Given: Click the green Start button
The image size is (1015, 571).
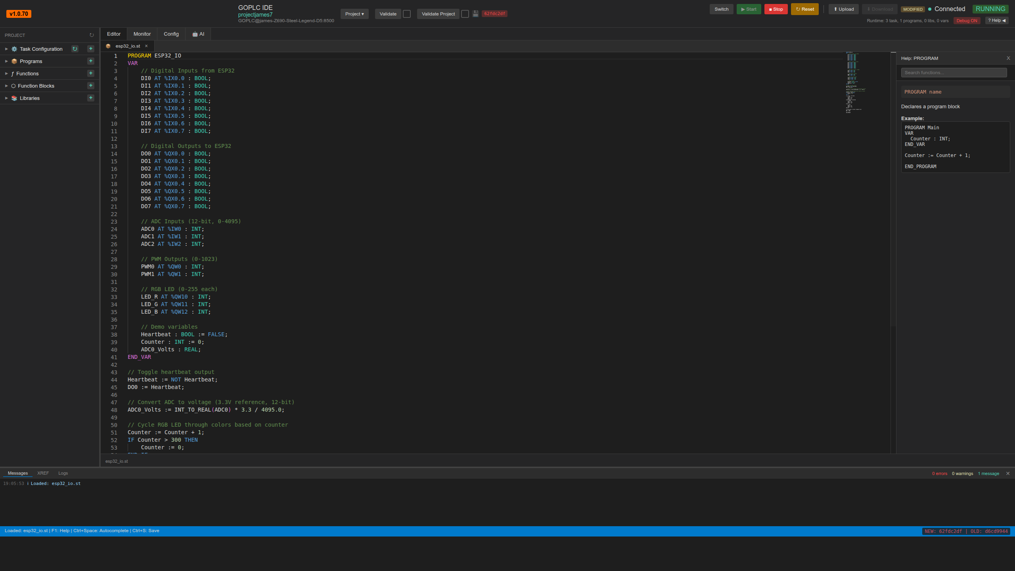Looking at the screenshot, I should (749, 9).
